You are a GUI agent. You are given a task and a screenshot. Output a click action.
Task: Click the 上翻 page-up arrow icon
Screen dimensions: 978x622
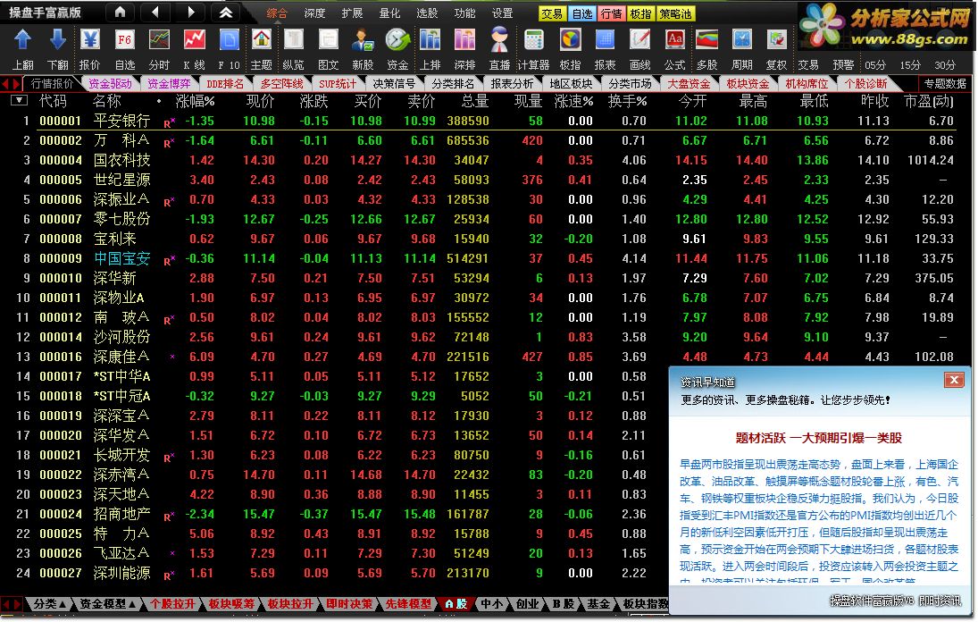[x=23, y=40]
